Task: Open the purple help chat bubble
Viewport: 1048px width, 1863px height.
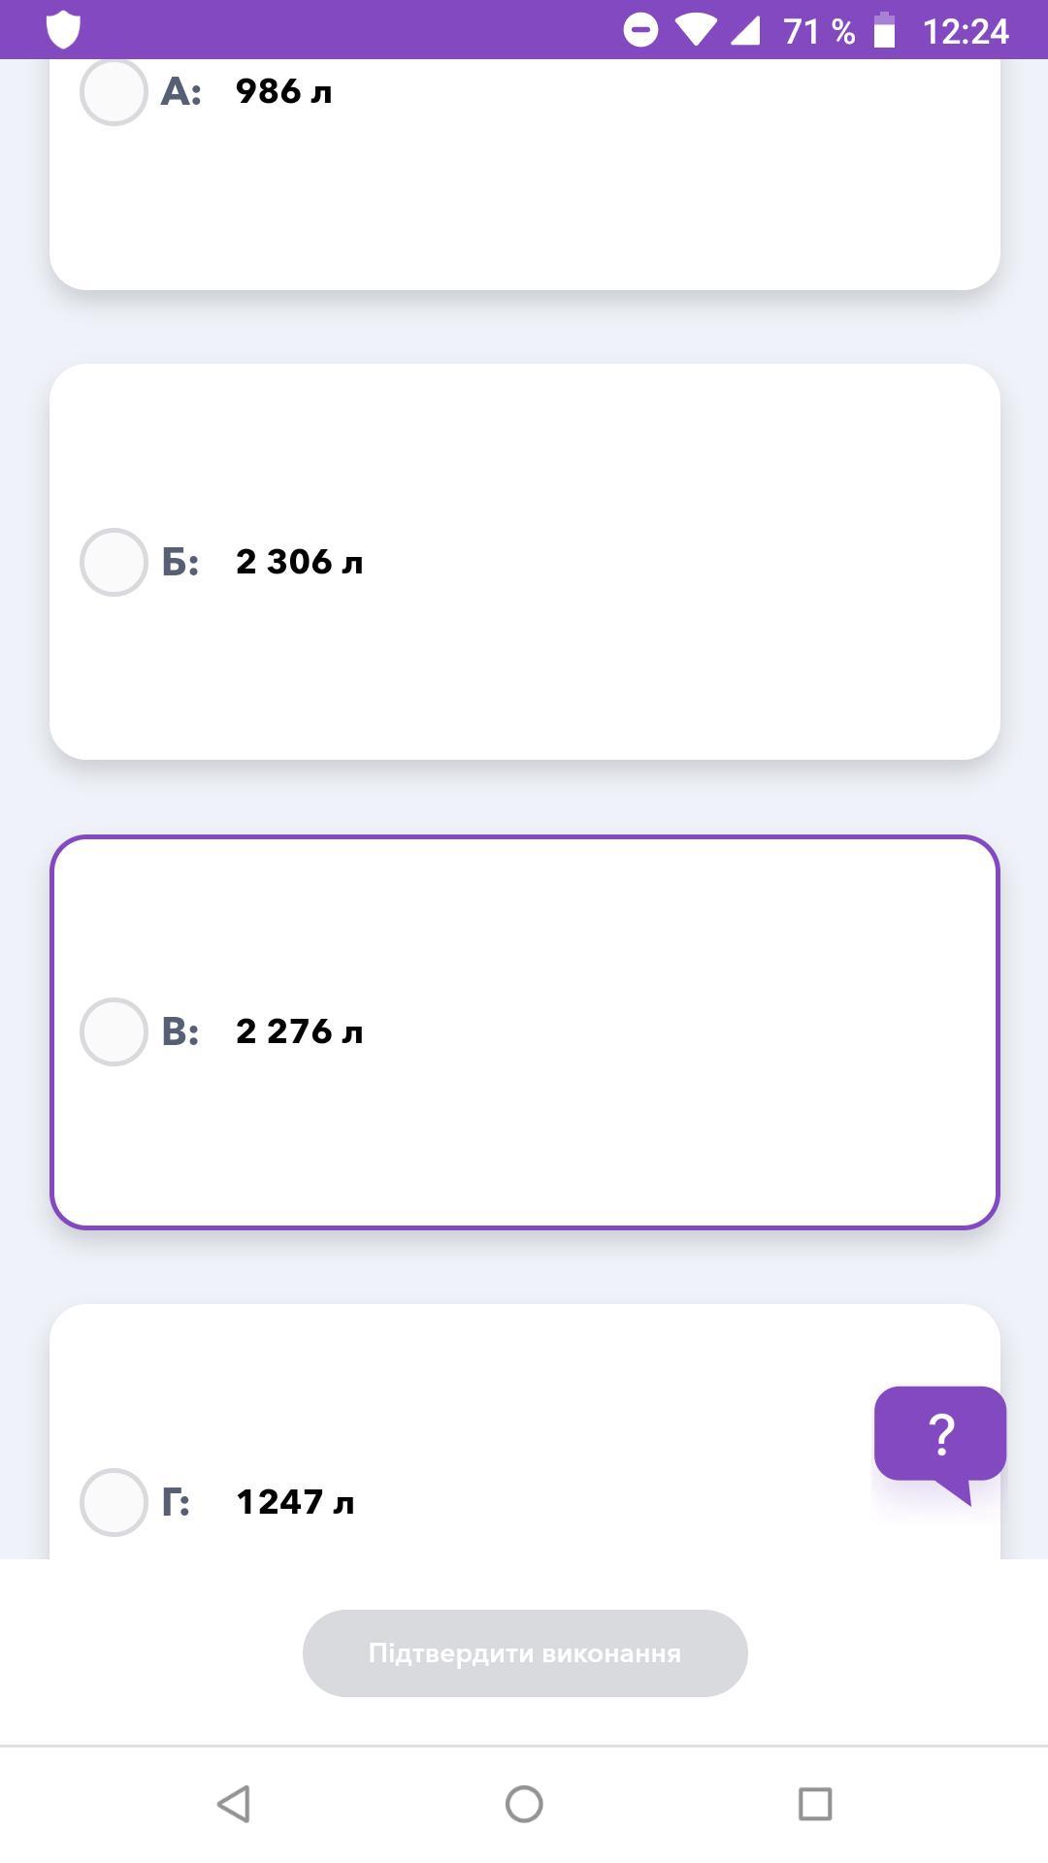Action: pyautogui.click(x=939, y=1436)
